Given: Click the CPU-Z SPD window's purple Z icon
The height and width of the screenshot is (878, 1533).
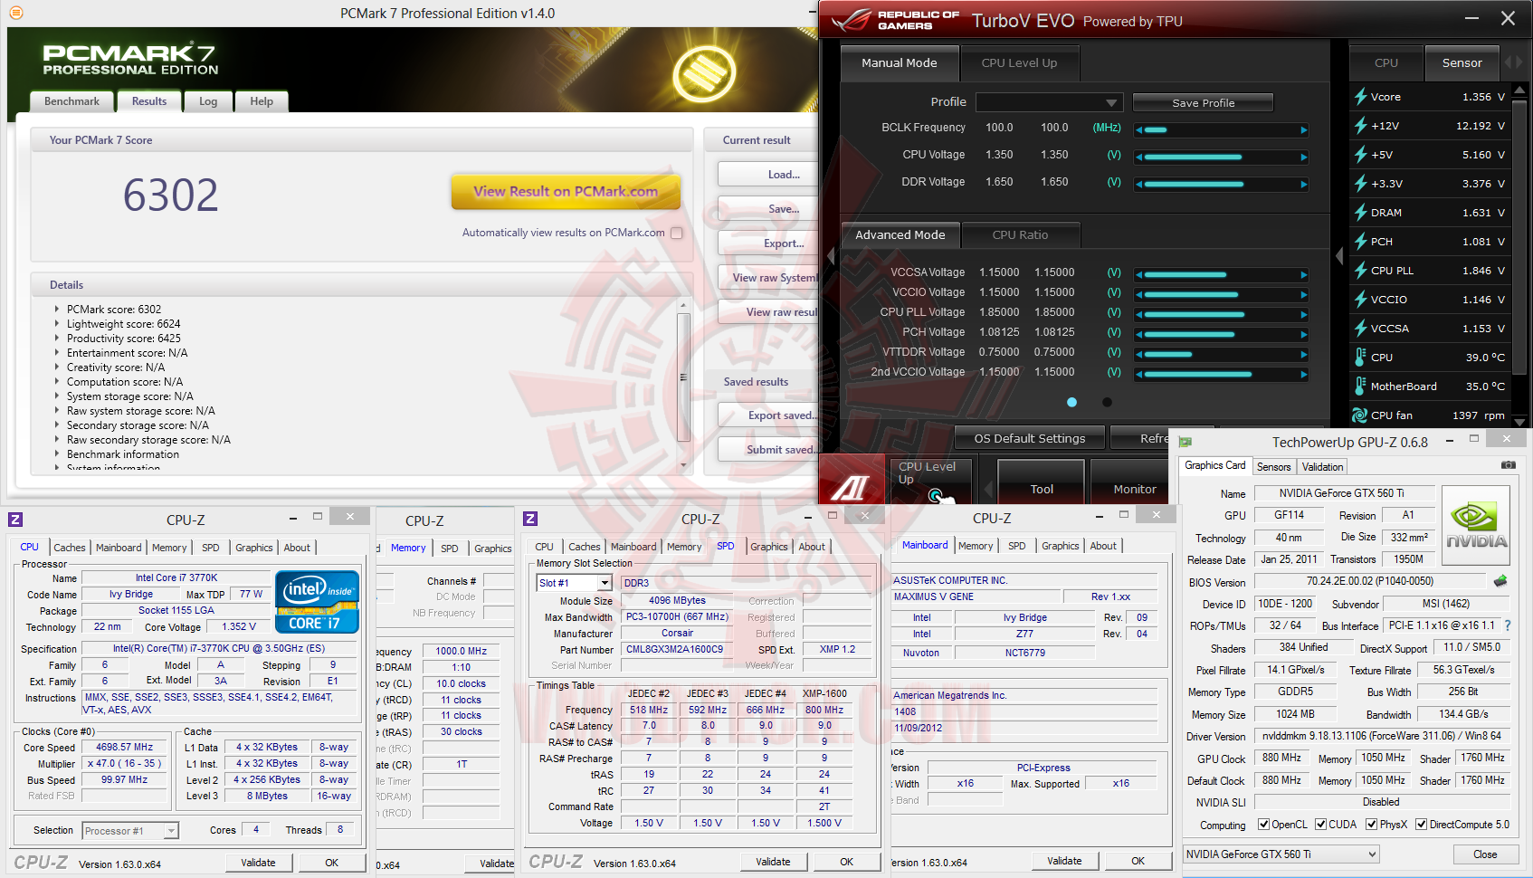Looking at the screenshot, I should (x=530, y=519).
